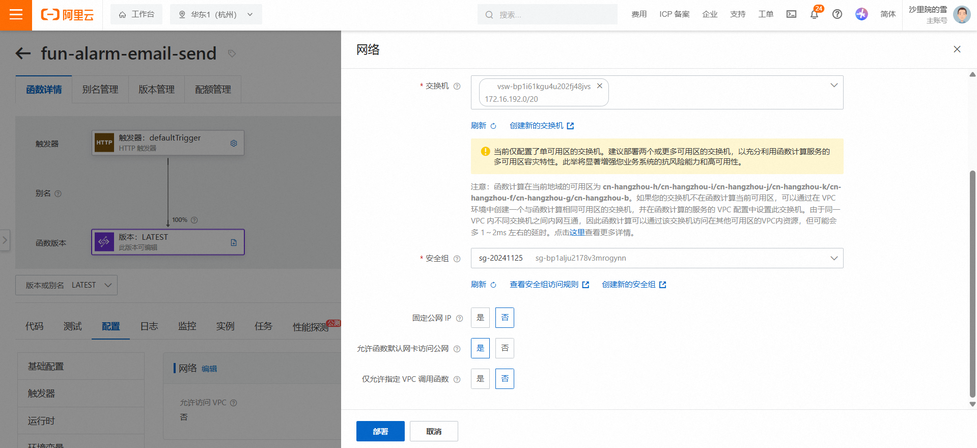Click 这里 link for more details

577,233
